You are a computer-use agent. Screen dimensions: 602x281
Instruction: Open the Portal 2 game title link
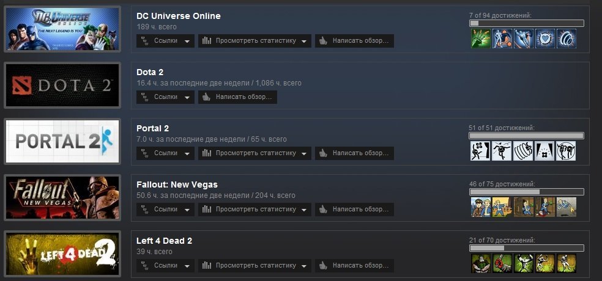(x=153, y=128)
